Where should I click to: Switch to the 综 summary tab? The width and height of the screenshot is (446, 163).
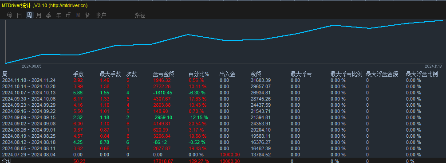[10, 16]
